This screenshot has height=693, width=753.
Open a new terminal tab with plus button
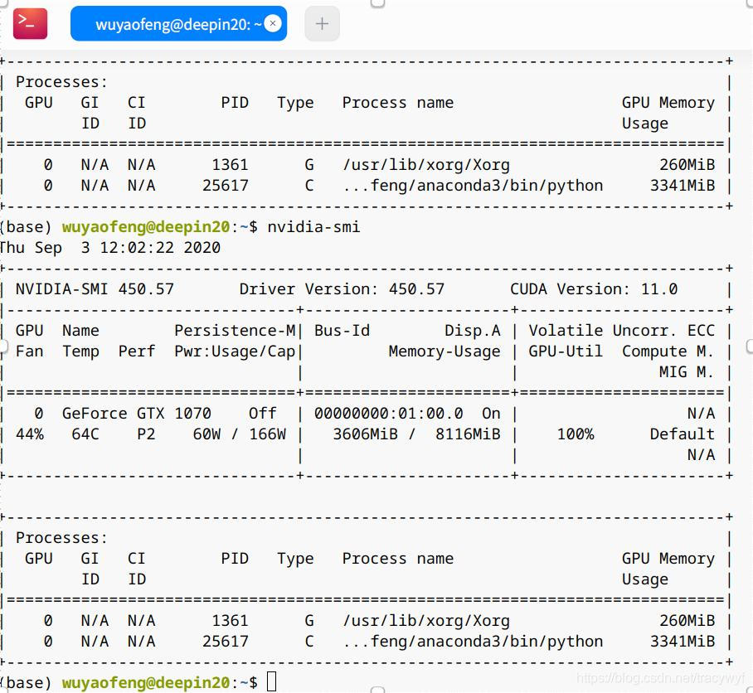[323, 23]
